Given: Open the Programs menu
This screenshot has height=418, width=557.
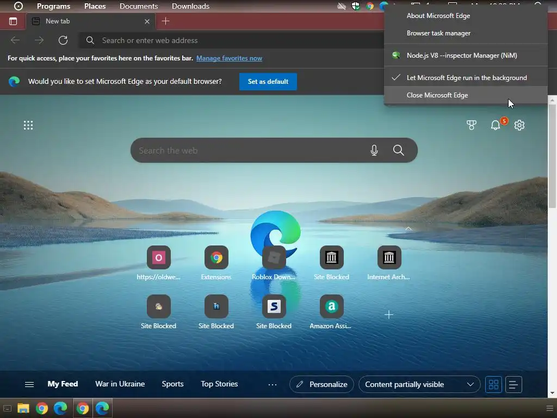Looking at the screenshot, I should 54,6.
